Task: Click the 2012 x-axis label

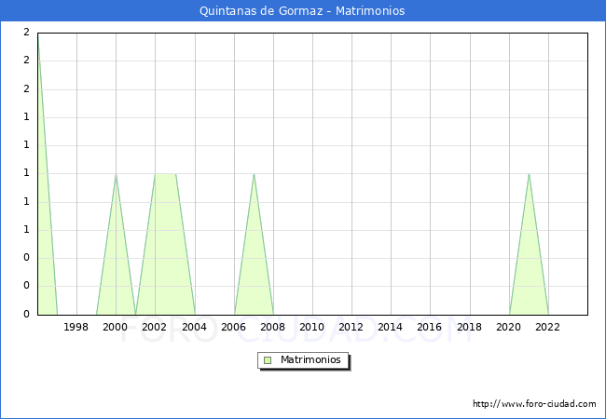Action: click(x=351, y=327)
